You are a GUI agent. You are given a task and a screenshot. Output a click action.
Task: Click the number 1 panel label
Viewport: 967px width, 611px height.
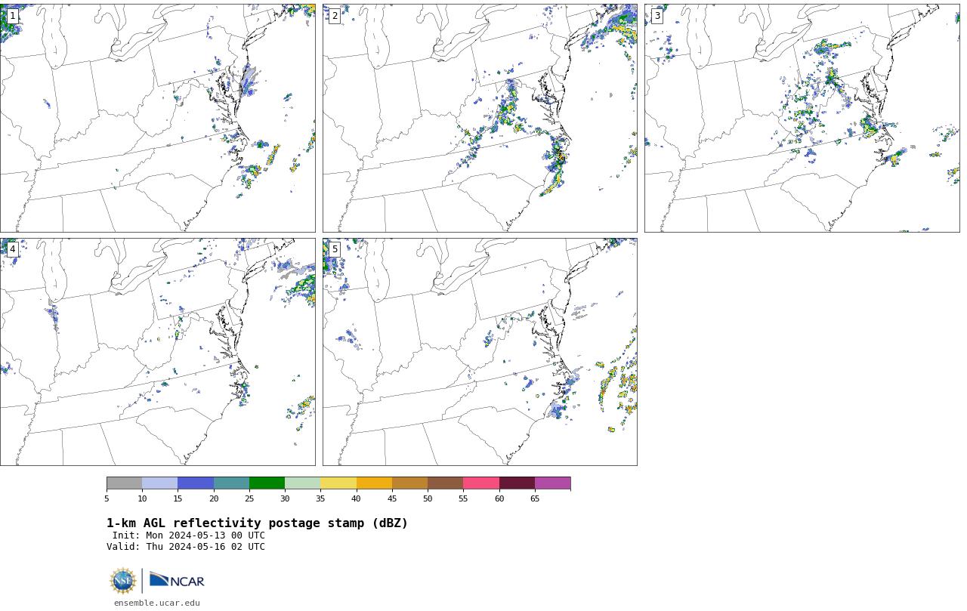pos(12,16)
